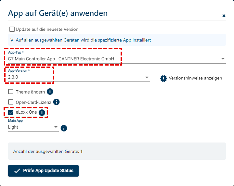Show info for Main App setting

point(64,128)
